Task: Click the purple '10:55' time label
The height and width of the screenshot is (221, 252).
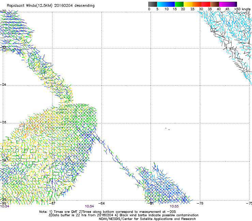Action: click(174, 206)
